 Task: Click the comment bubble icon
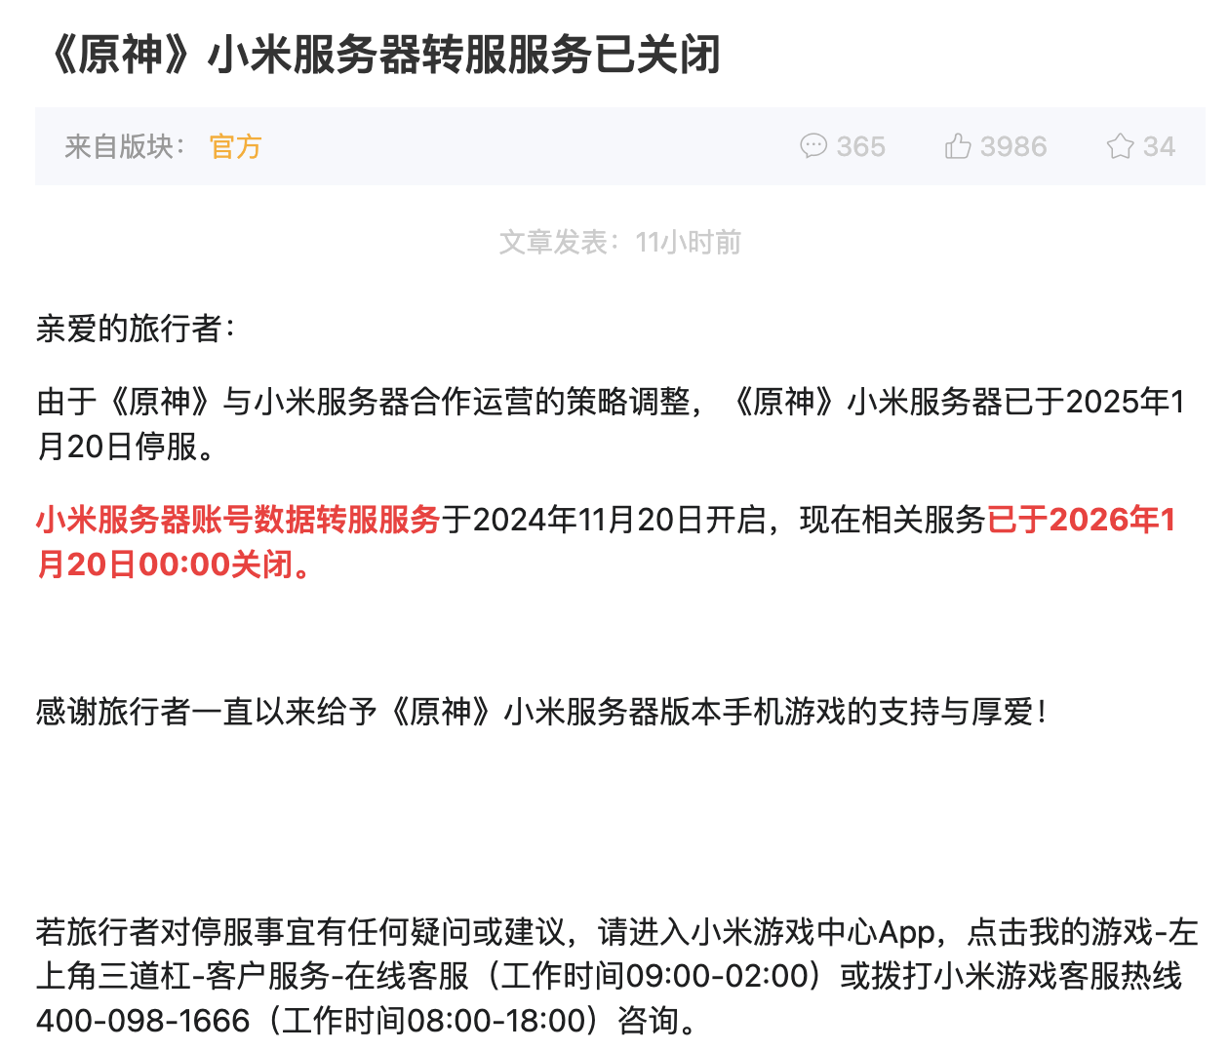coord(813,146)
